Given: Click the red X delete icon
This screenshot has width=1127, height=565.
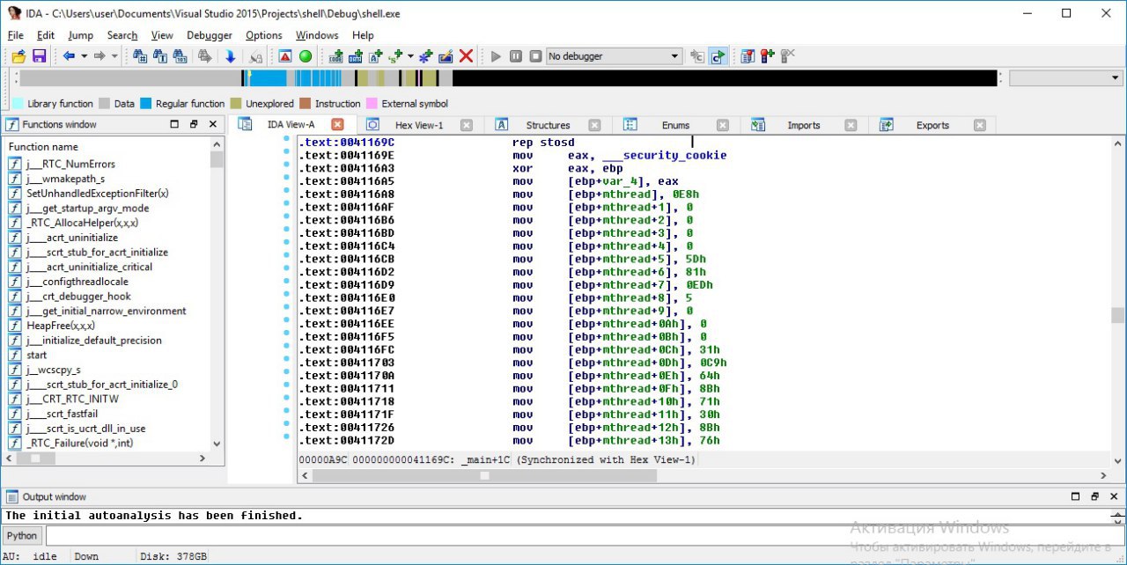Looking at the screenshot, I should pyautogui.click(x=467, y=56).
